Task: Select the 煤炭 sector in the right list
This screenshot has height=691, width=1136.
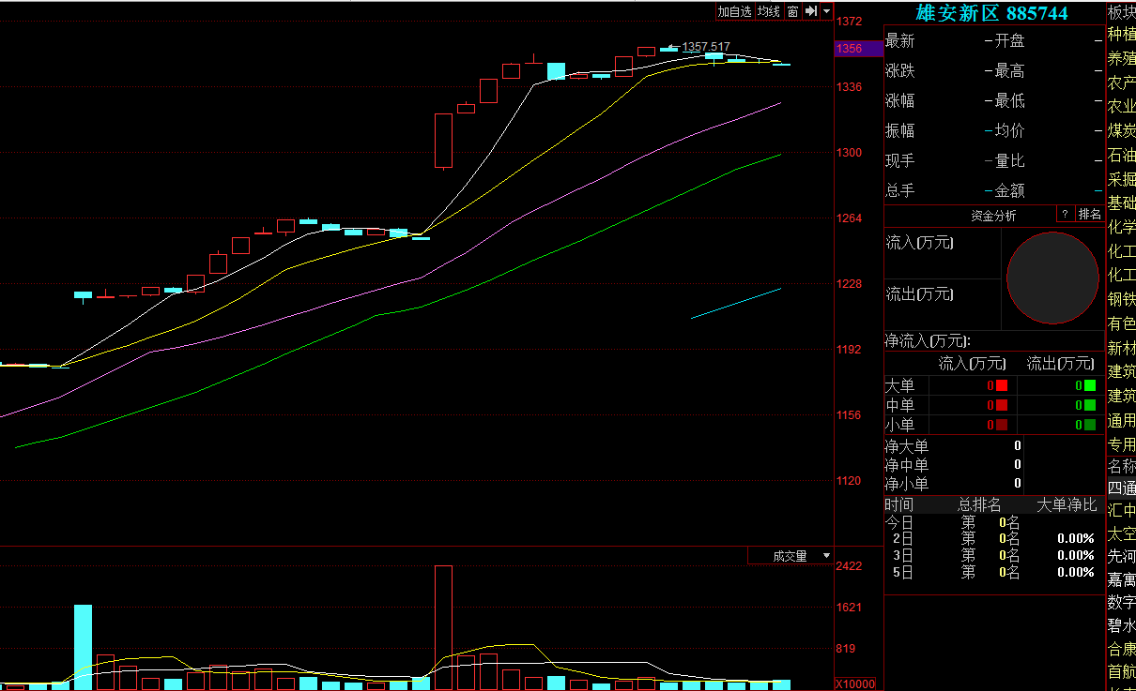Action: (1122, 130)
